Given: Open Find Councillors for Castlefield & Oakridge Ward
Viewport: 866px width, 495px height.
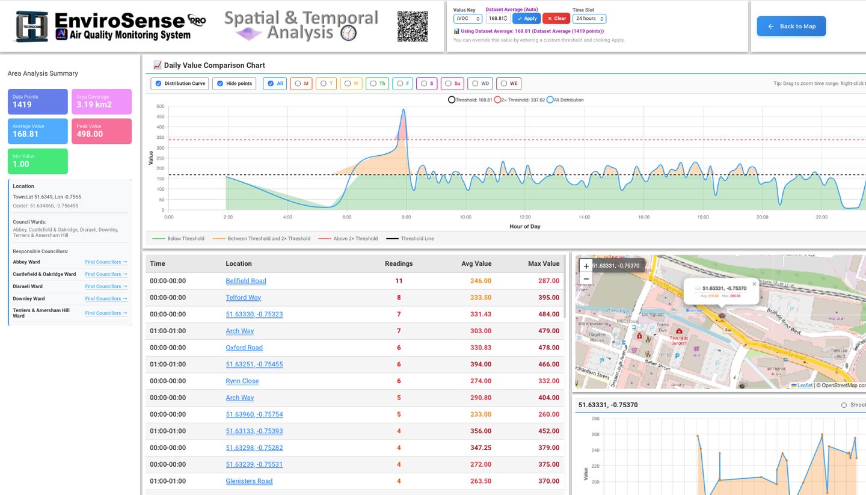Looking at the screenshot, I should click(106, 274).
